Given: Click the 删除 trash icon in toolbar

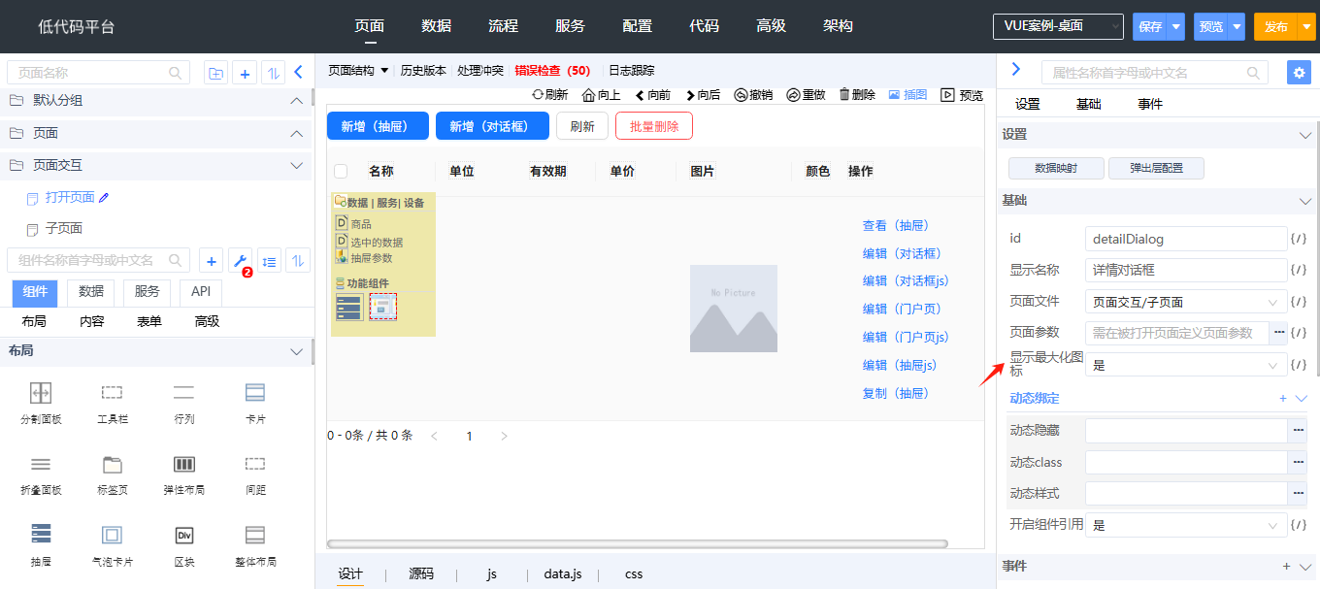Looking at the screenshot, I should click(844, 95).
